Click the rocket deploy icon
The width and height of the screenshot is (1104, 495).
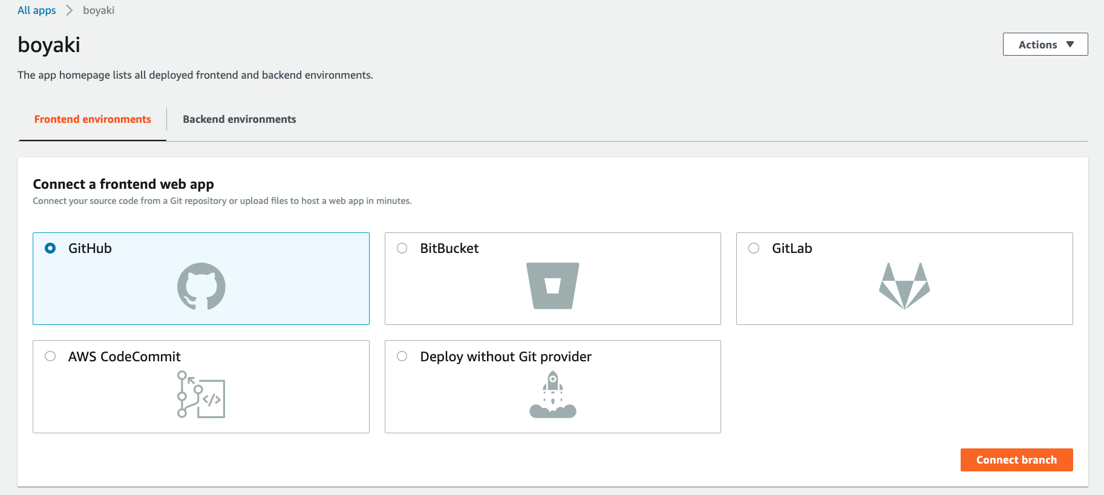(553, 395)
